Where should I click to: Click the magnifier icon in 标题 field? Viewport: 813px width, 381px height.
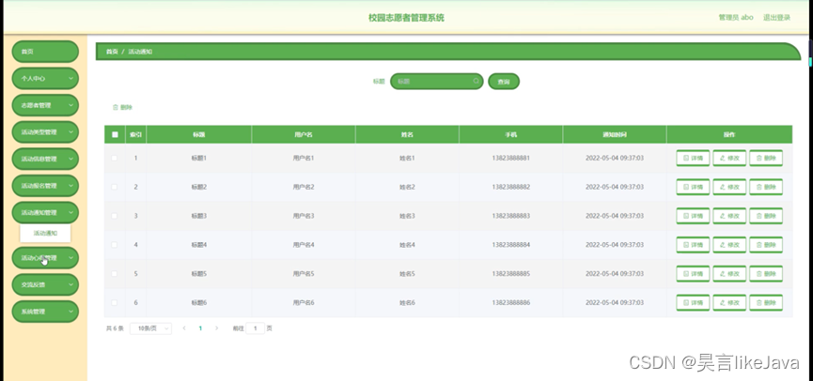click(x=476, y=82)
